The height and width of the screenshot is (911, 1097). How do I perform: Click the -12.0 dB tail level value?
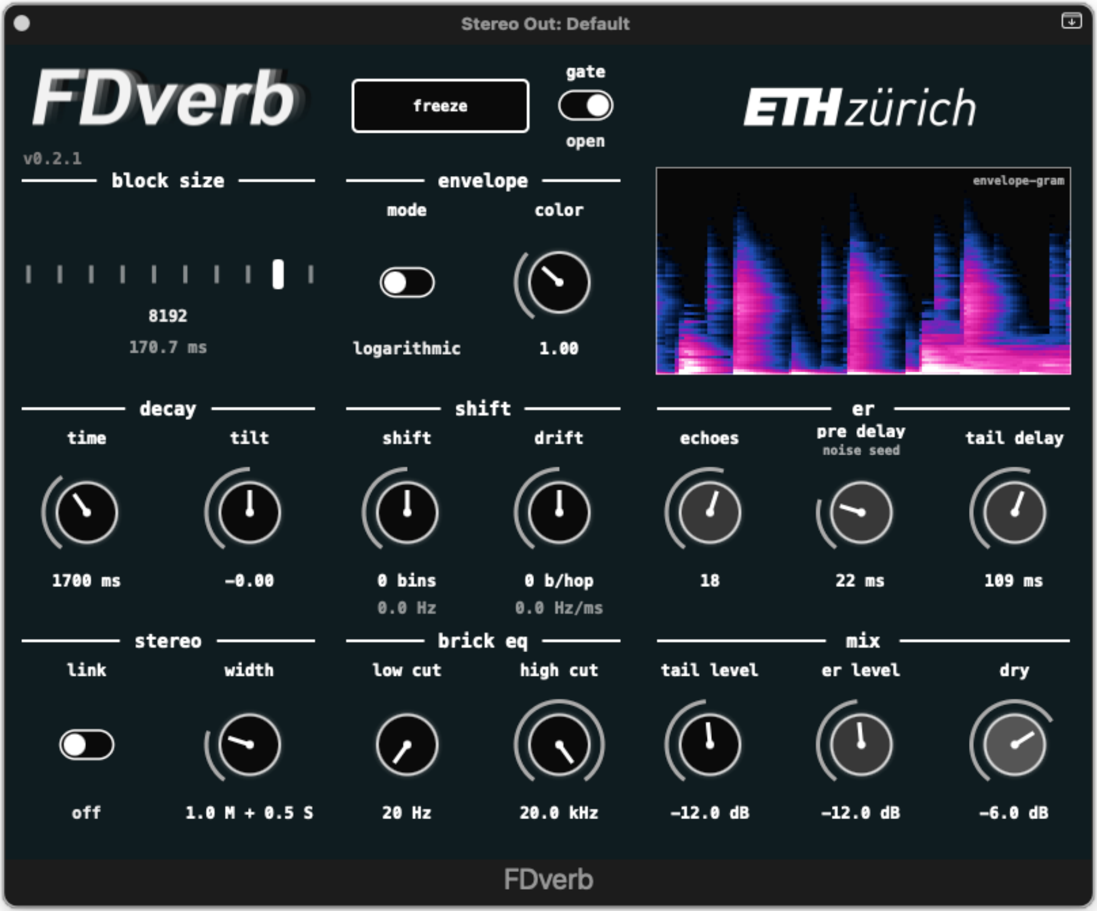pyautogui.click(x=709, y=812)
